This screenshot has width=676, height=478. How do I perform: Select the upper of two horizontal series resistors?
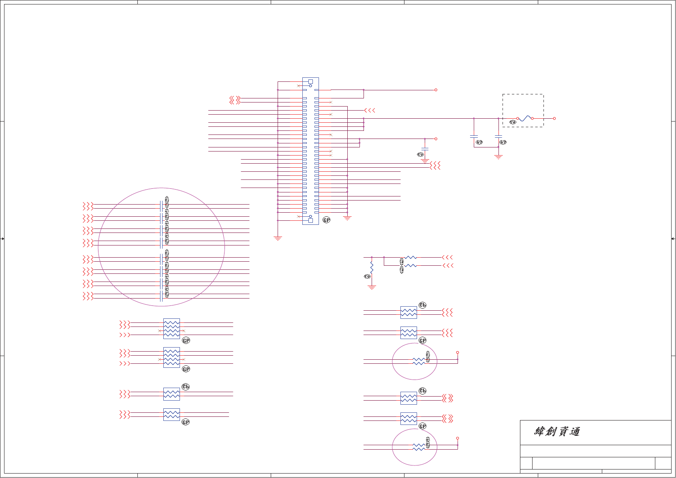(411, 257)
